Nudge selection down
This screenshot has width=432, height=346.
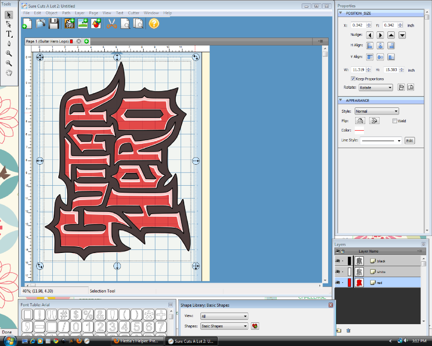pyautogui.click(x=402, y=35)
